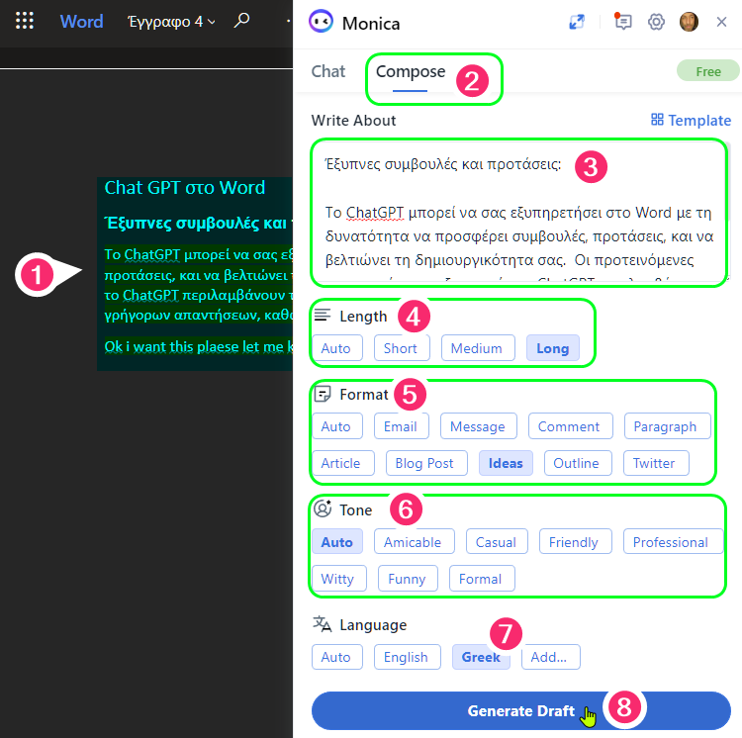The image size is (742, 738).
Task: Open Monica settings gear
Action: [x=656, y=22]
